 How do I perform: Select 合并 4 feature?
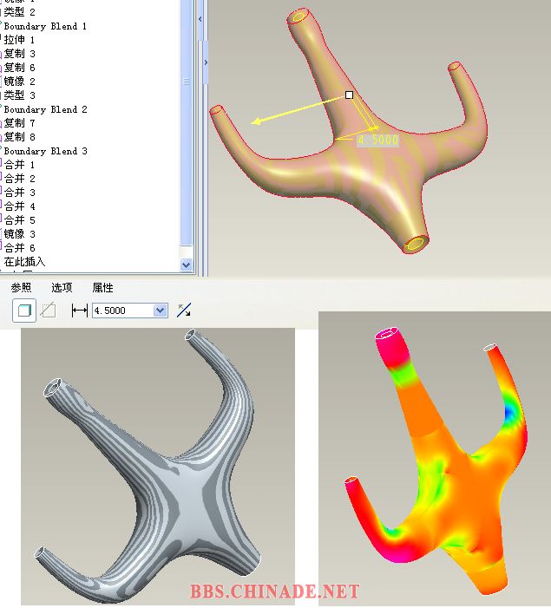point(19,206)
